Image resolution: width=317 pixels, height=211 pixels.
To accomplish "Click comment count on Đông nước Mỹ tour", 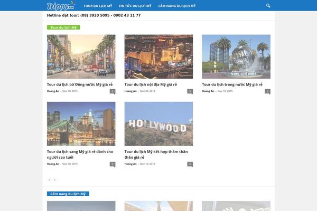I will [113, 91].
